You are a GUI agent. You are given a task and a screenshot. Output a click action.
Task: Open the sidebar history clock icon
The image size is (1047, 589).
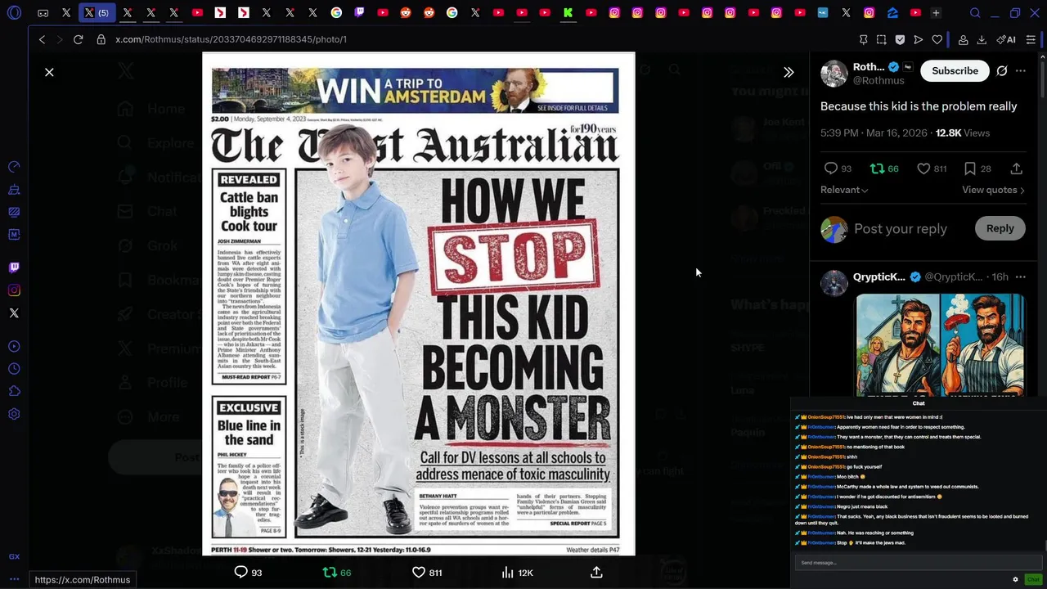pos(14,369)
